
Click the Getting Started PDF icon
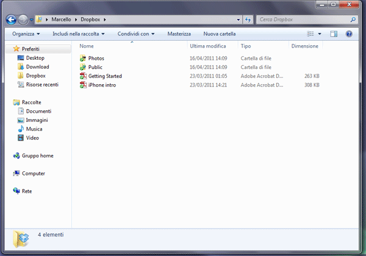click(83, 76)
